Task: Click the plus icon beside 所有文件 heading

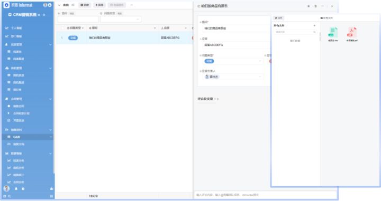Action: tap(314, 25)
